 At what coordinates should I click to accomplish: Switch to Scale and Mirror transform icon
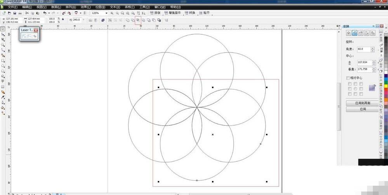tap(361, 33)
